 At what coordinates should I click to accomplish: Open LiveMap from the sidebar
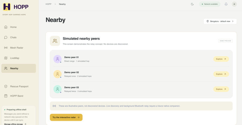(x=19, y=58)
